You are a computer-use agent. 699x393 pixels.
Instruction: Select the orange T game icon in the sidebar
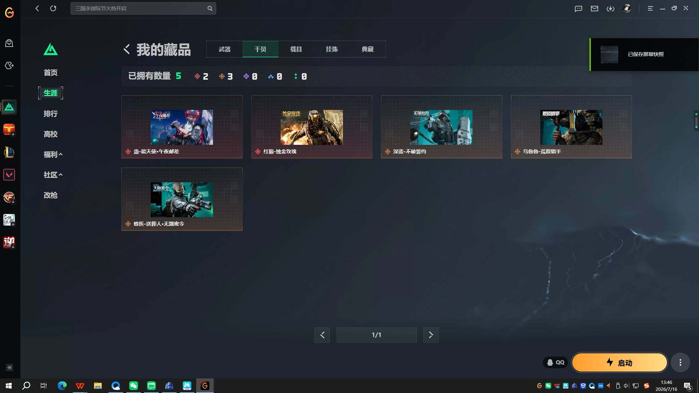(x=9, y=130)
